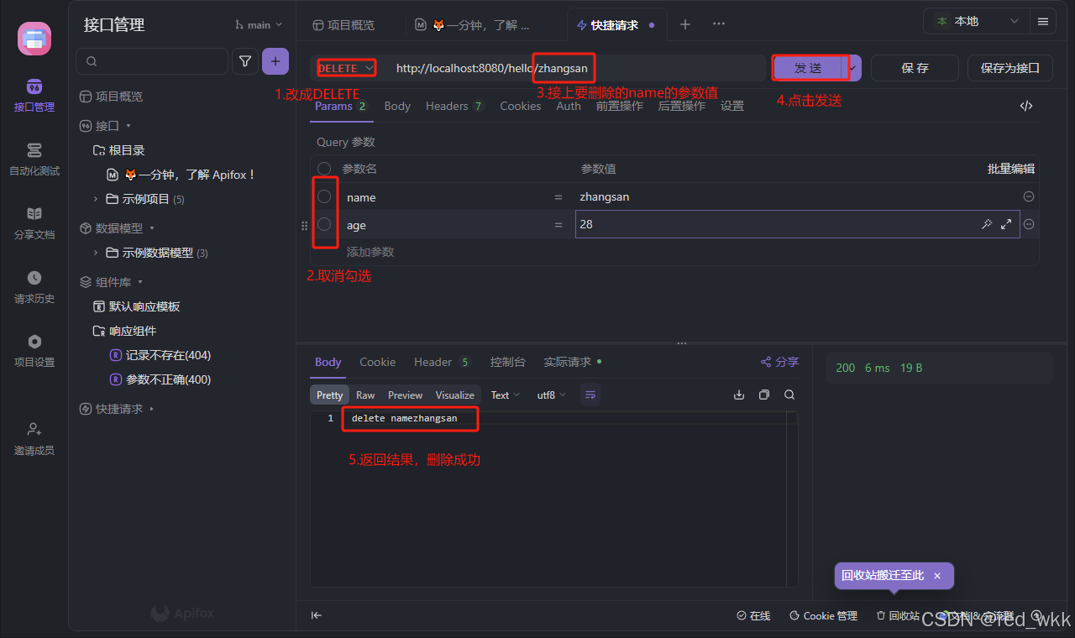Click the filter icon next to search box
1075x638 pixels.
click(x=244, y=60)
